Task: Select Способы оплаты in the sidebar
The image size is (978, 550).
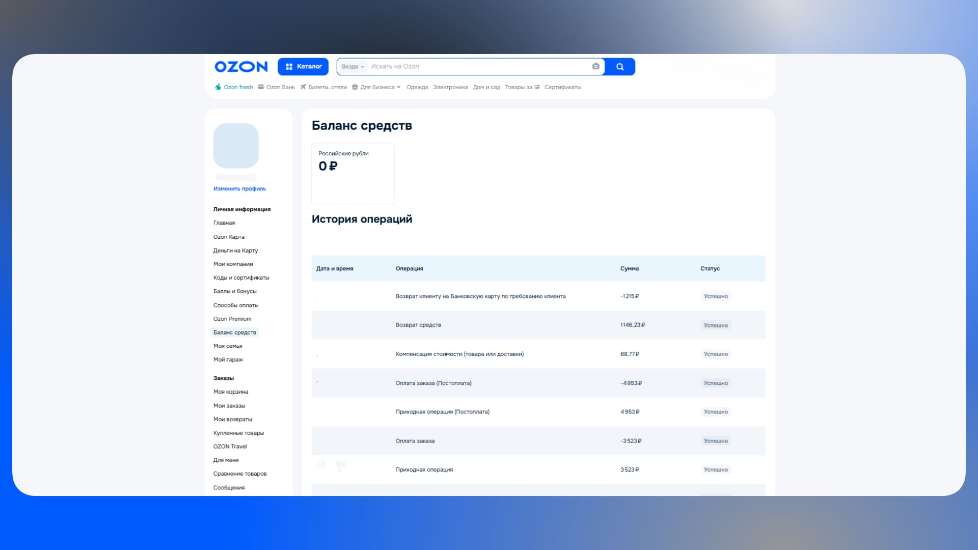Action: tap(236, 305)
